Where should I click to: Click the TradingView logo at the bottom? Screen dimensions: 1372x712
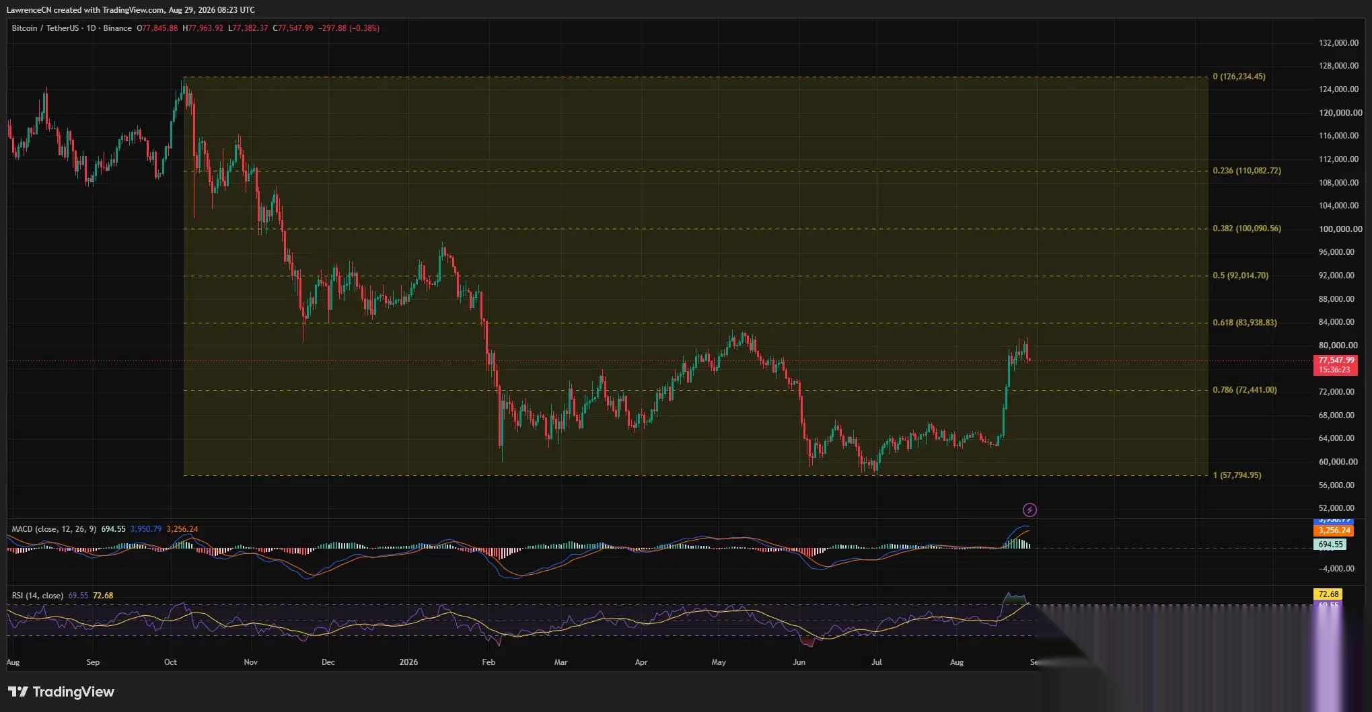(61, 692)
